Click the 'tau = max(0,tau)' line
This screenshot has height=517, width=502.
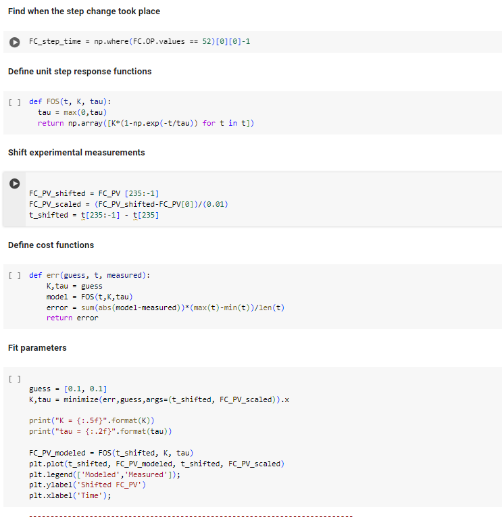(x=72, y=112)
